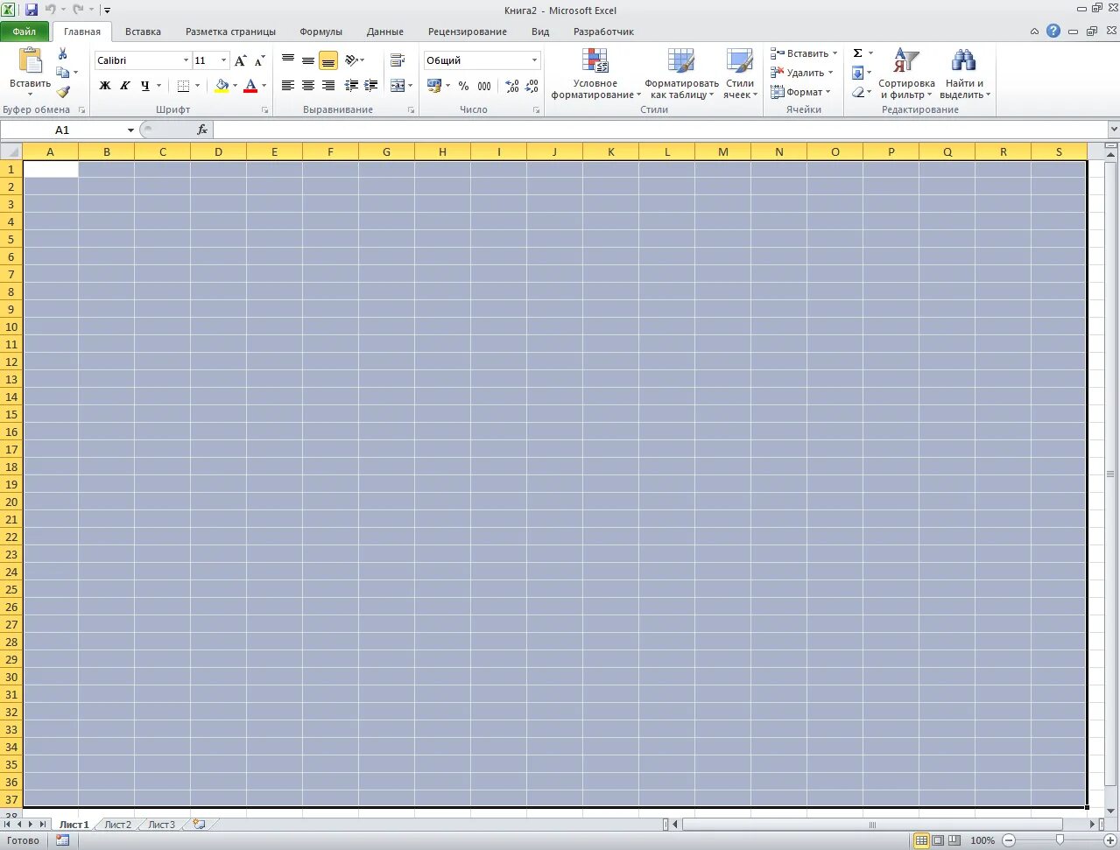Switch to the Разметка страницы tab
This screenshot has width=1120, height=850.
coord(230,32)
